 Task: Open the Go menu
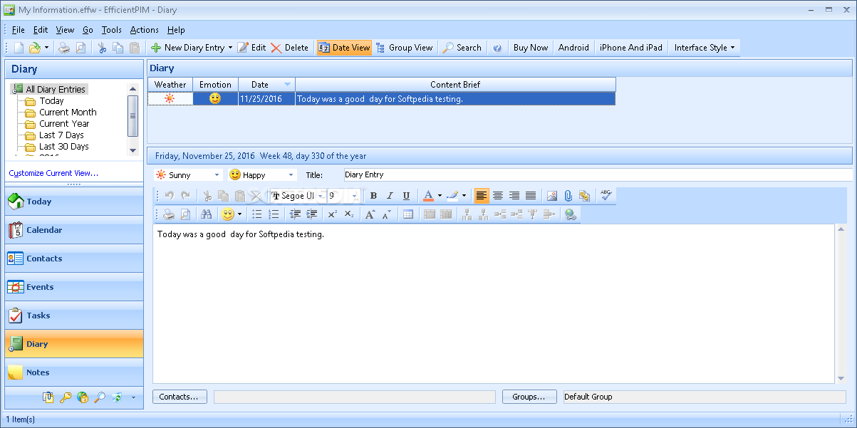(x=88, y=30)
